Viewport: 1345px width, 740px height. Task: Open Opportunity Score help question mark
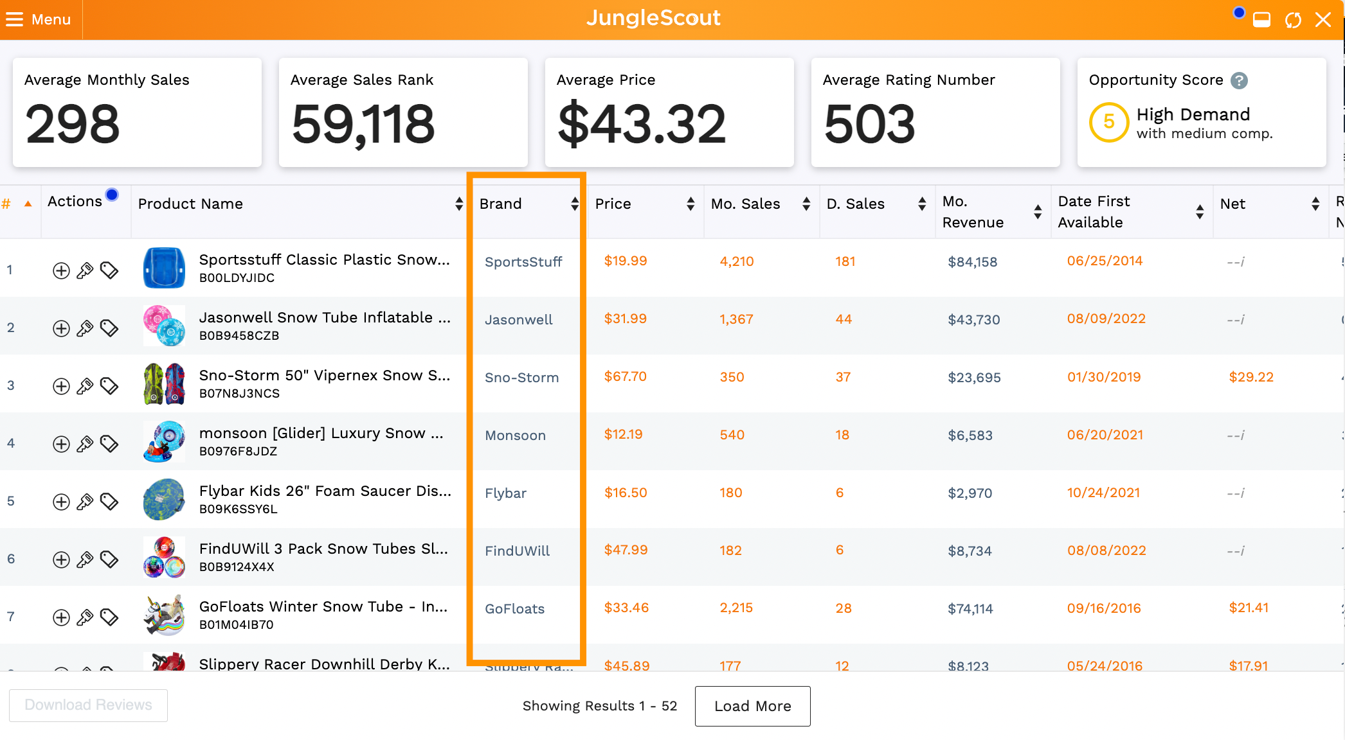tap(1239, 80)
